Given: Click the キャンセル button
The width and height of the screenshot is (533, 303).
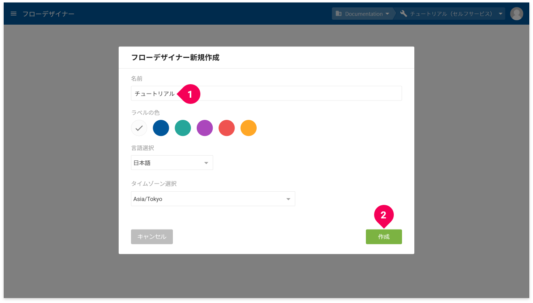Looking at the screenshot, I should click(x=152, y=237).
